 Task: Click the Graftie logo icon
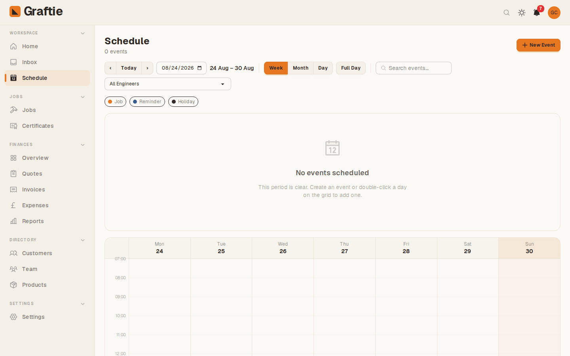click(x=15, y=11)
